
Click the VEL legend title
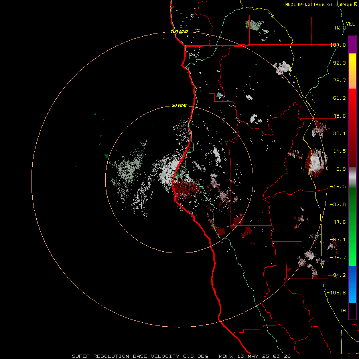[x=351, y=24]
